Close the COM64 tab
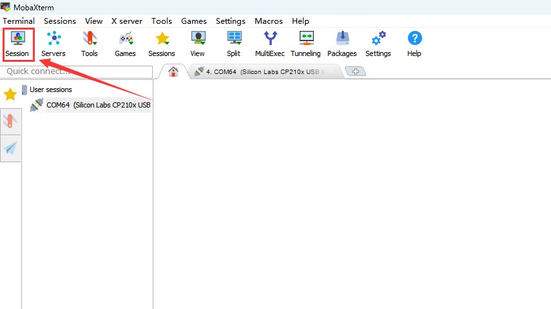This screenshot has height=309, width=551. 331,71
